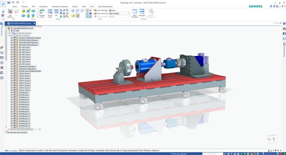286x155 pixels.
Task: Select the shaded yellow cube style
Action: tap(73, 16)
